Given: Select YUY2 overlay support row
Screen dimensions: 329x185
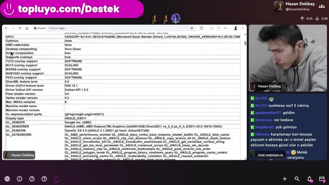Looking at the screenshot, I should pos(123,61).
